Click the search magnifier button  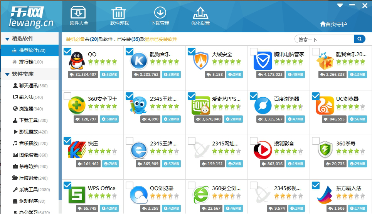(359, 39)
